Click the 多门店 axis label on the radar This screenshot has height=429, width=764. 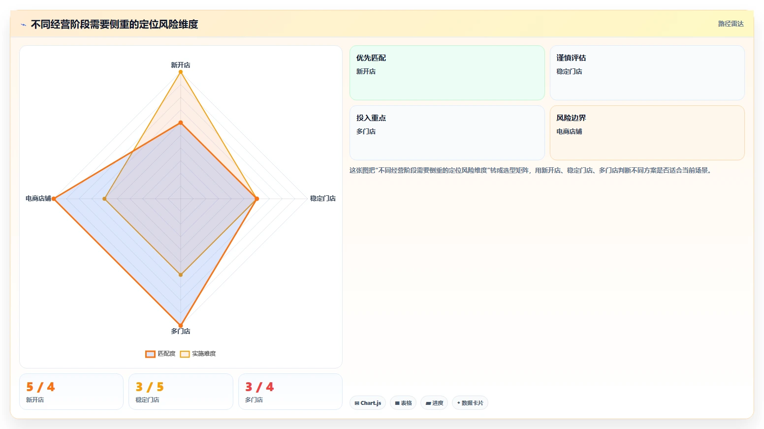pyautogui.click(x=181, y=331)
